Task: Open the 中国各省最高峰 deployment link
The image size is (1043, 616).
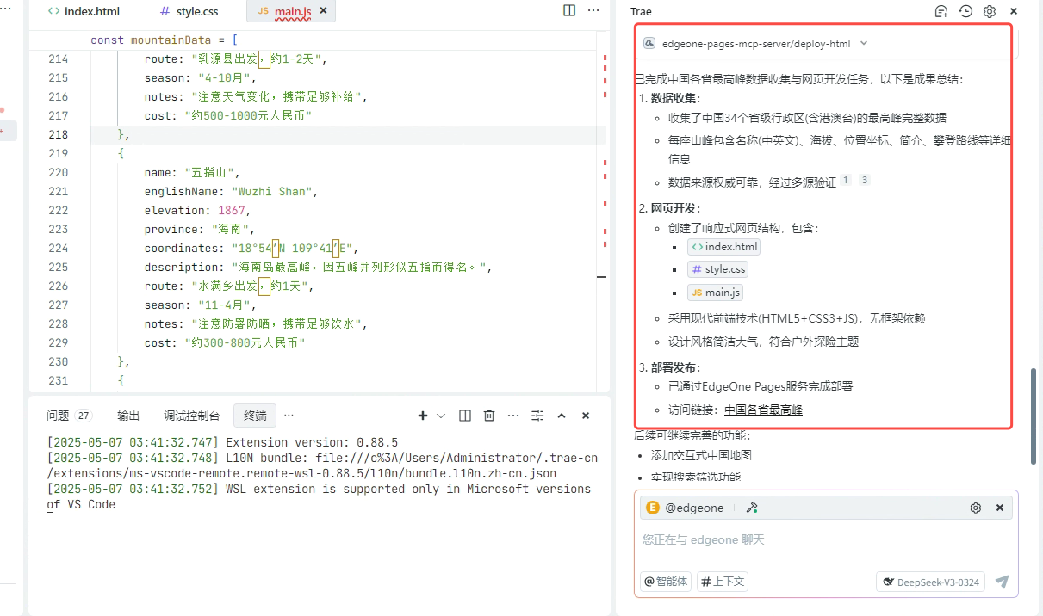Action: 763,410
